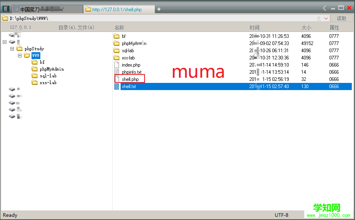Click the phpinfo.txt text file icon

click(117, 72)
